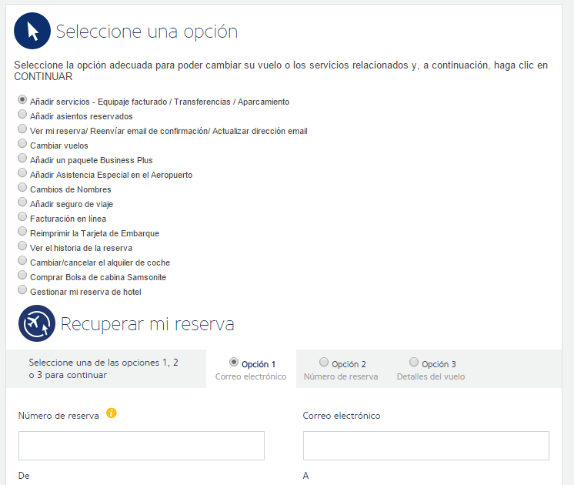Click the Recuperar mi reserva heading
This screenshot has height=485, width=574.
[x=147, y=324]
